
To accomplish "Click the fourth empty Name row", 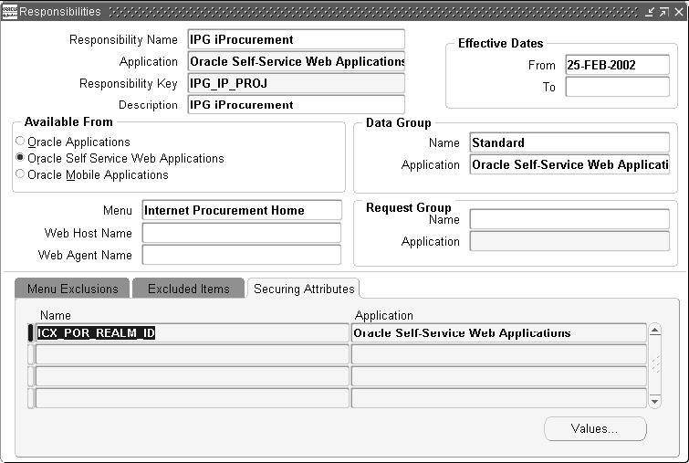I will pyautogui.click(x=192, y=398).
